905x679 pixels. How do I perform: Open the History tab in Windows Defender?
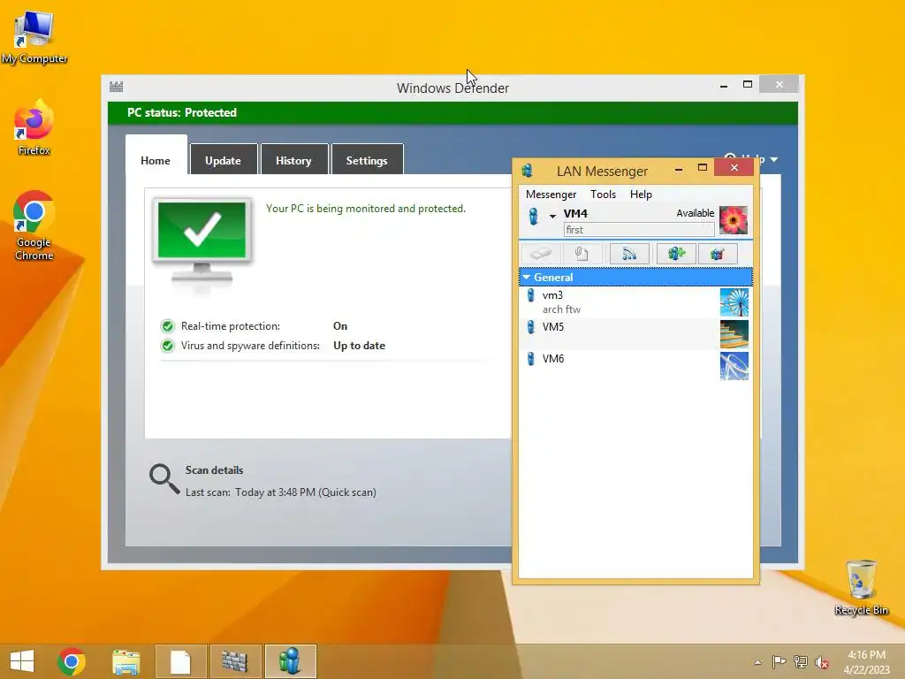(293, 161)
